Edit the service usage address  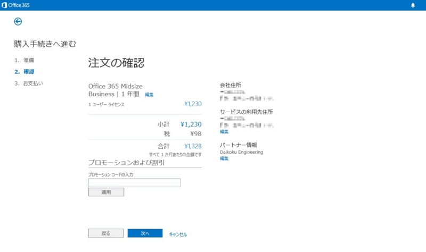(x=224, y=131)
